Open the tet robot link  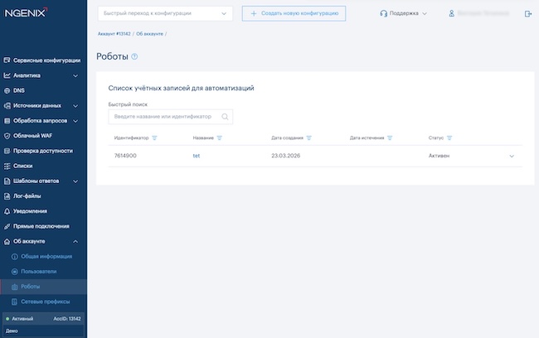click(x=197, y=156)
